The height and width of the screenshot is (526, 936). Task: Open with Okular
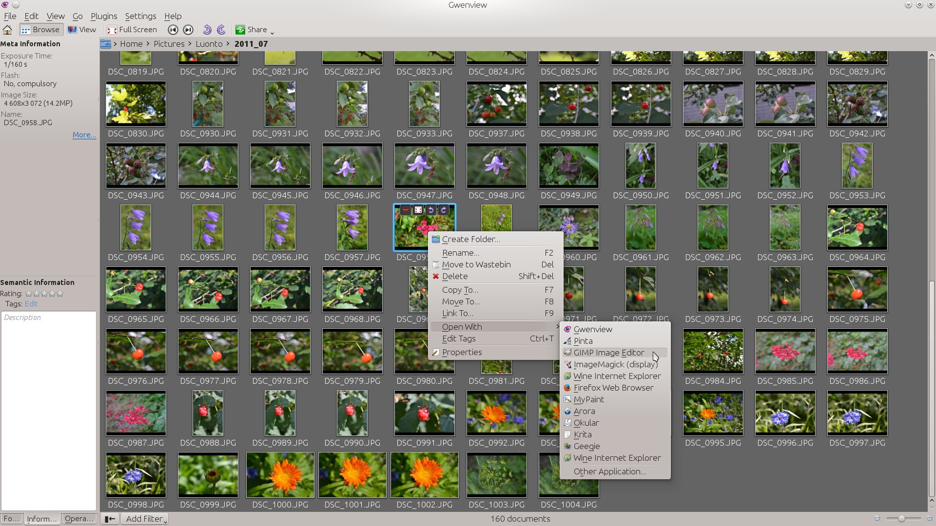615,423
